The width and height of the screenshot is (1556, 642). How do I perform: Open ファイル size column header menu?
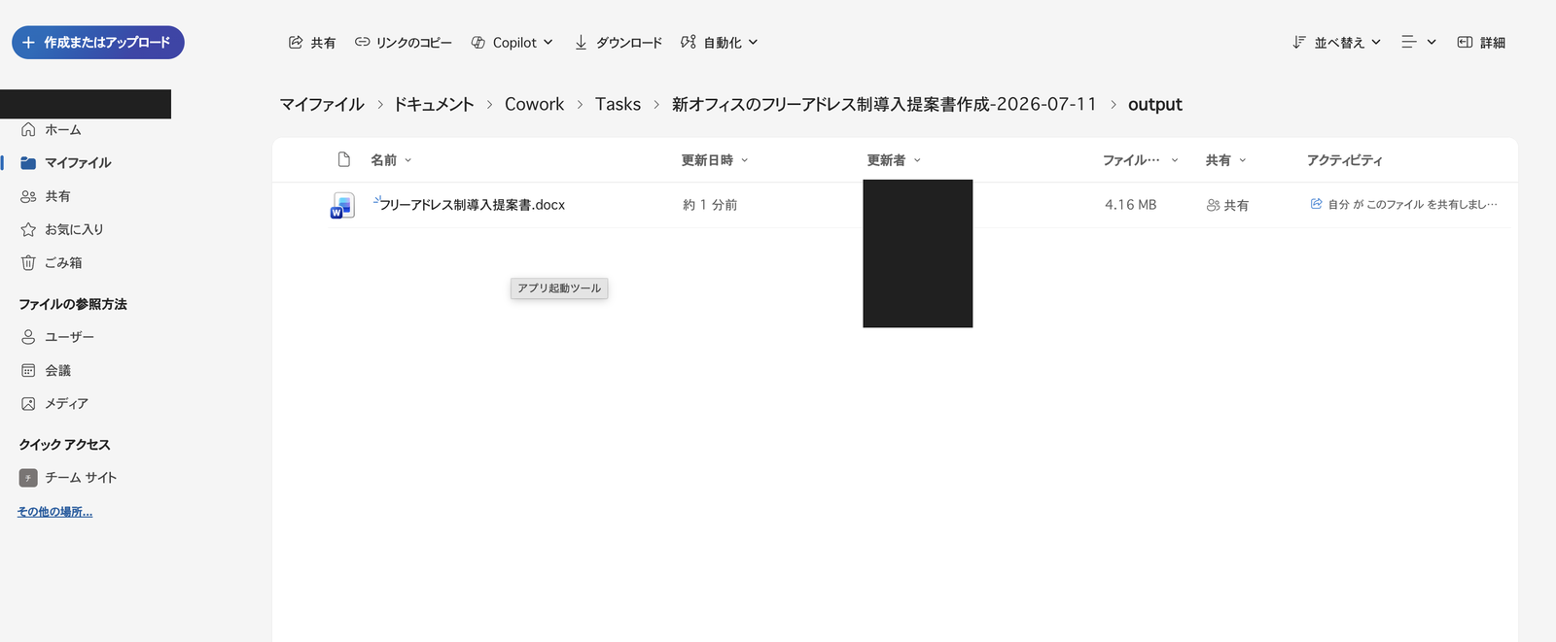(x=1140, y=160)
